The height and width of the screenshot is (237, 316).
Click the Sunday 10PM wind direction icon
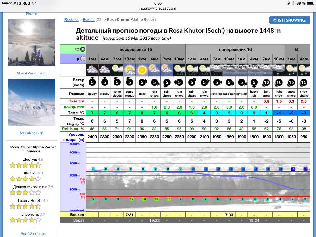pos(179,82)
